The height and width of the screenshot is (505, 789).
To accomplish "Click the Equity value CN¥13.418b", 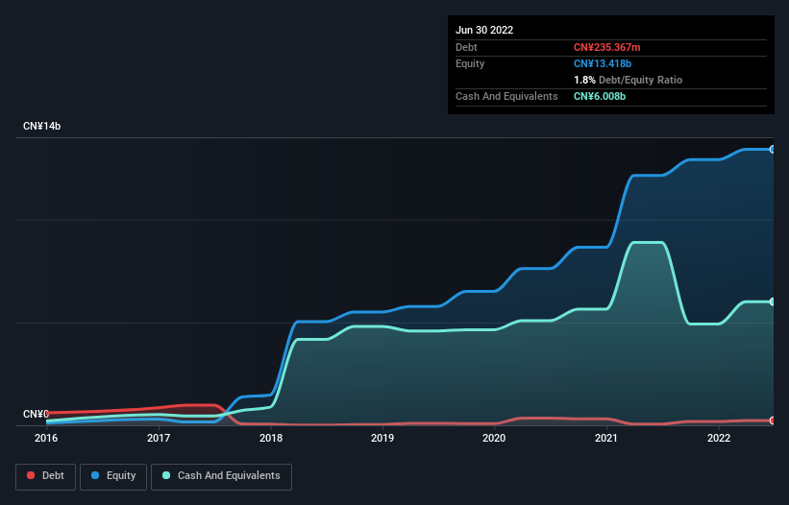I will point(603,63).
